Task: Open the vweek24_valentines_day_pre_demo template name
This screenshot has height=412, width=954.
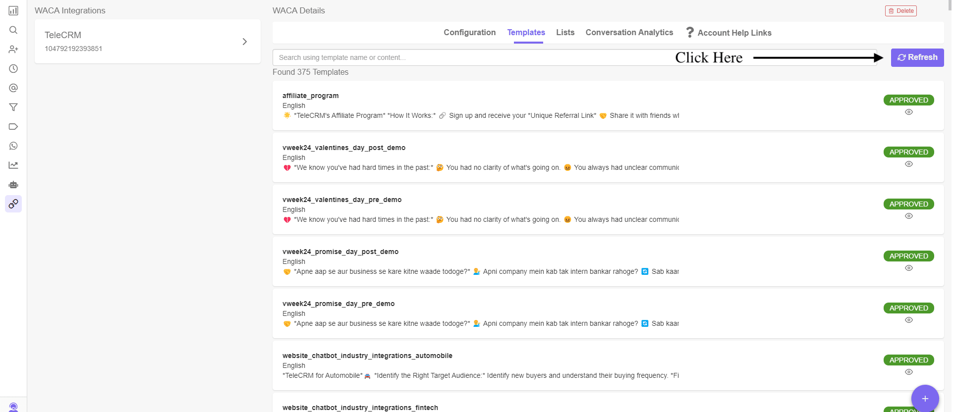Action: pyautogui.click(x=342, y=200)
